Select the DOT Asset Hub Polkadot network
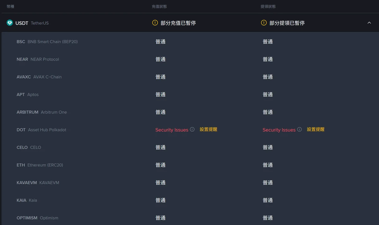 (41, 130)
